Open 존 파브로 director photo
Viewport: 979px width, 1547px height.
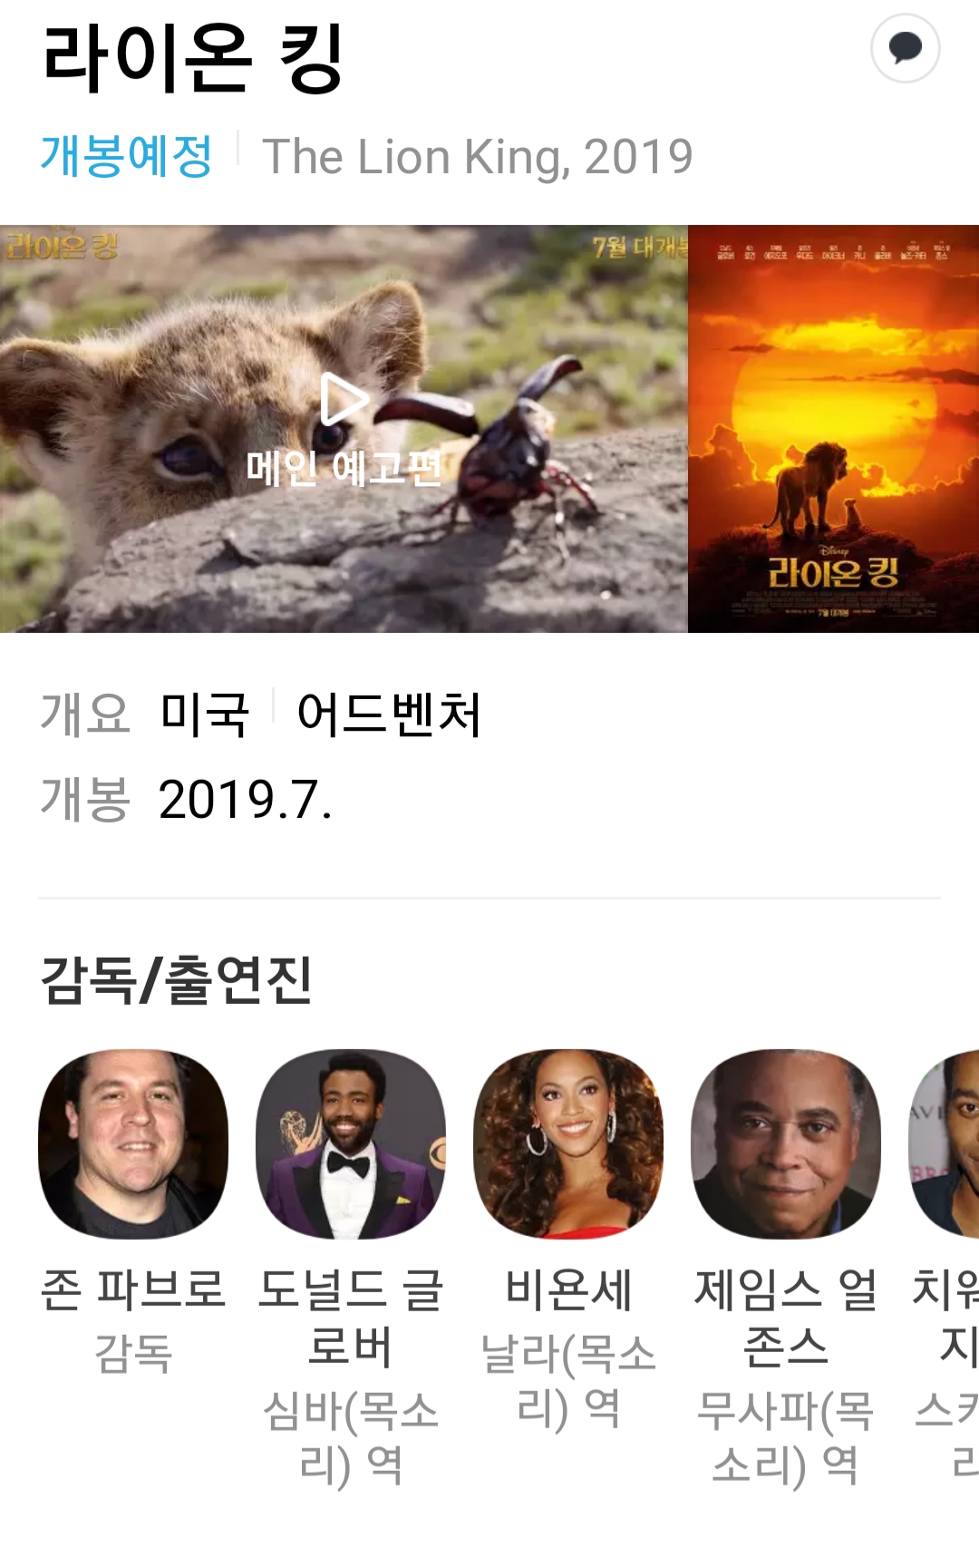133,1144
